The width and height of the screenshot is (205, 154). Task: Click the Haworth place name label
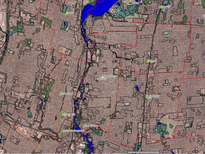tap(166, 6)
